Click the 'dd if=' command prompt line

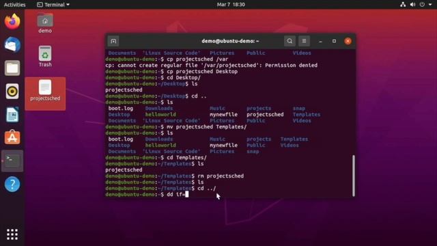[x=147, y=194]
